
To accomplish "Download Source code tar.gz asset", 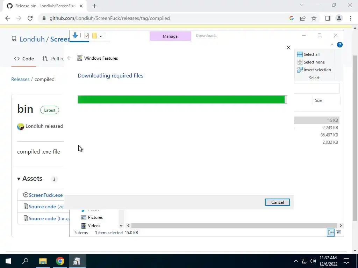I will coord(49,218).
